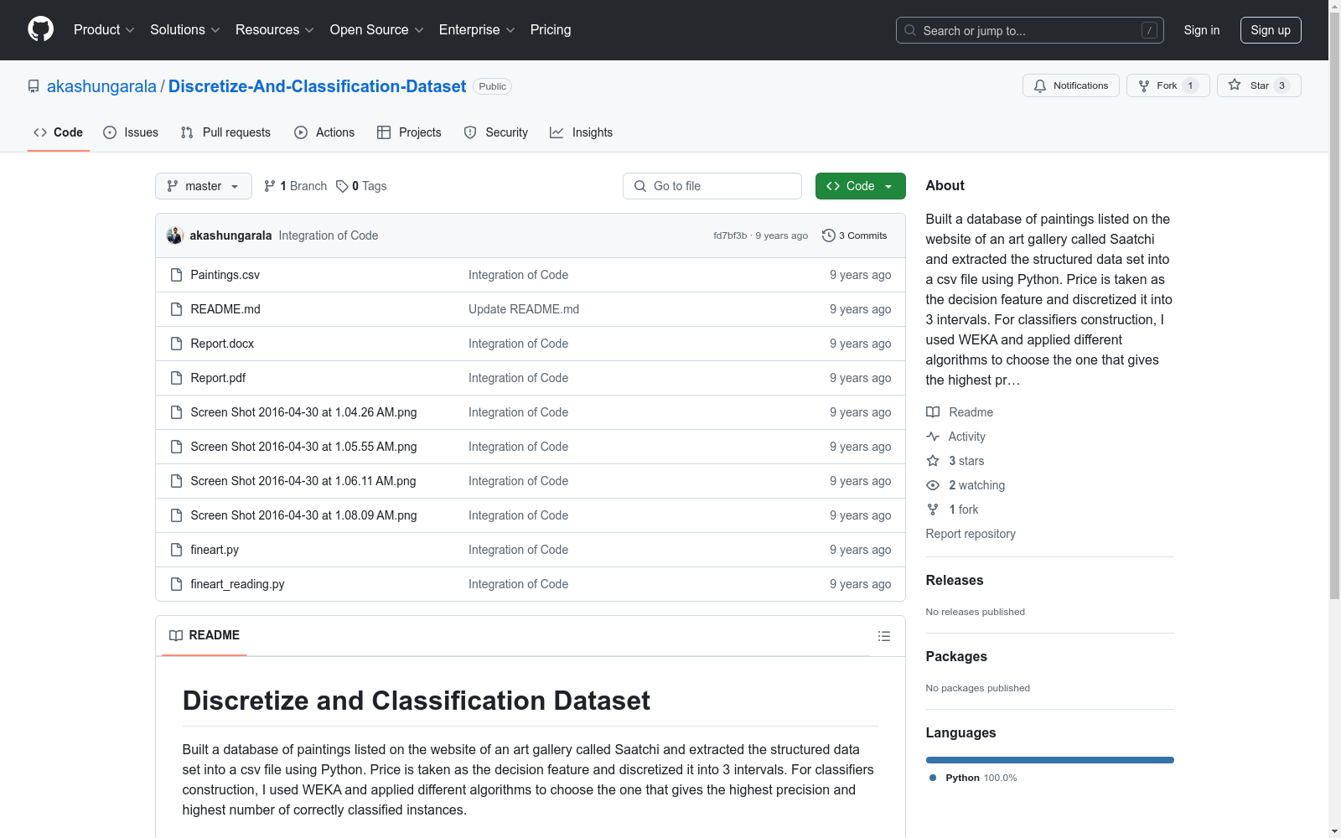Click the Go to file search field

(x=712, y=186)
